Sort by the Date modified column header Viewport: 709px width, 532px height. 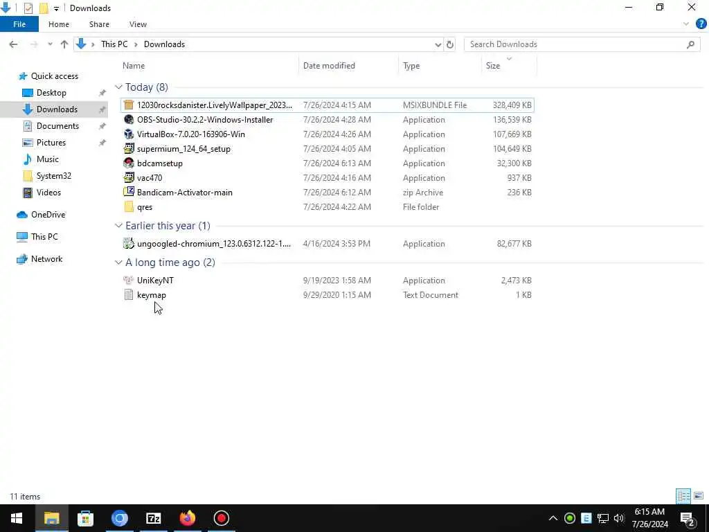coord(329,66)
